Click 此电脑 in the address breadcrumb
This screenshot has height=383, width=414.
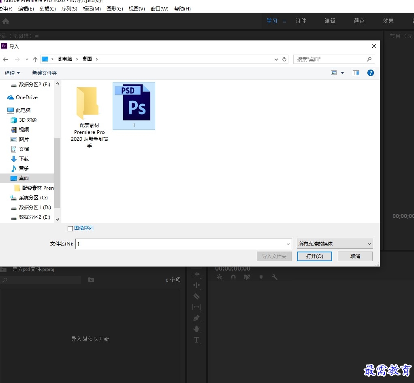[65, 59]
